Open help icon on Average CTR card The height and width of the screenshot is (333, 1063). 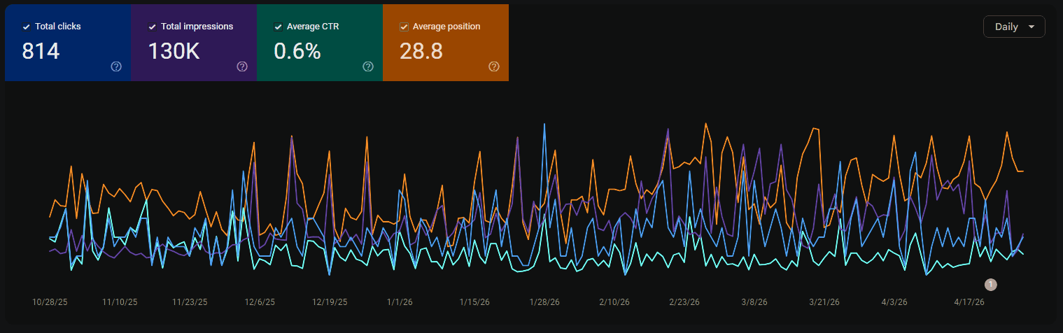click(x=368, y=66)
